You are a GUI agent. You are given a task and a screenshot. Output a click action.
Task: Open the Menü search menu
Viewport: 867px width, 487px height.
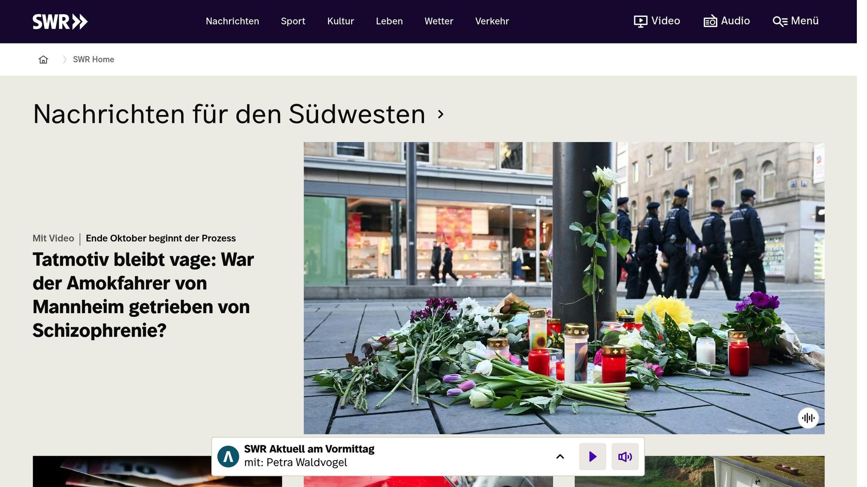(795, 21)
